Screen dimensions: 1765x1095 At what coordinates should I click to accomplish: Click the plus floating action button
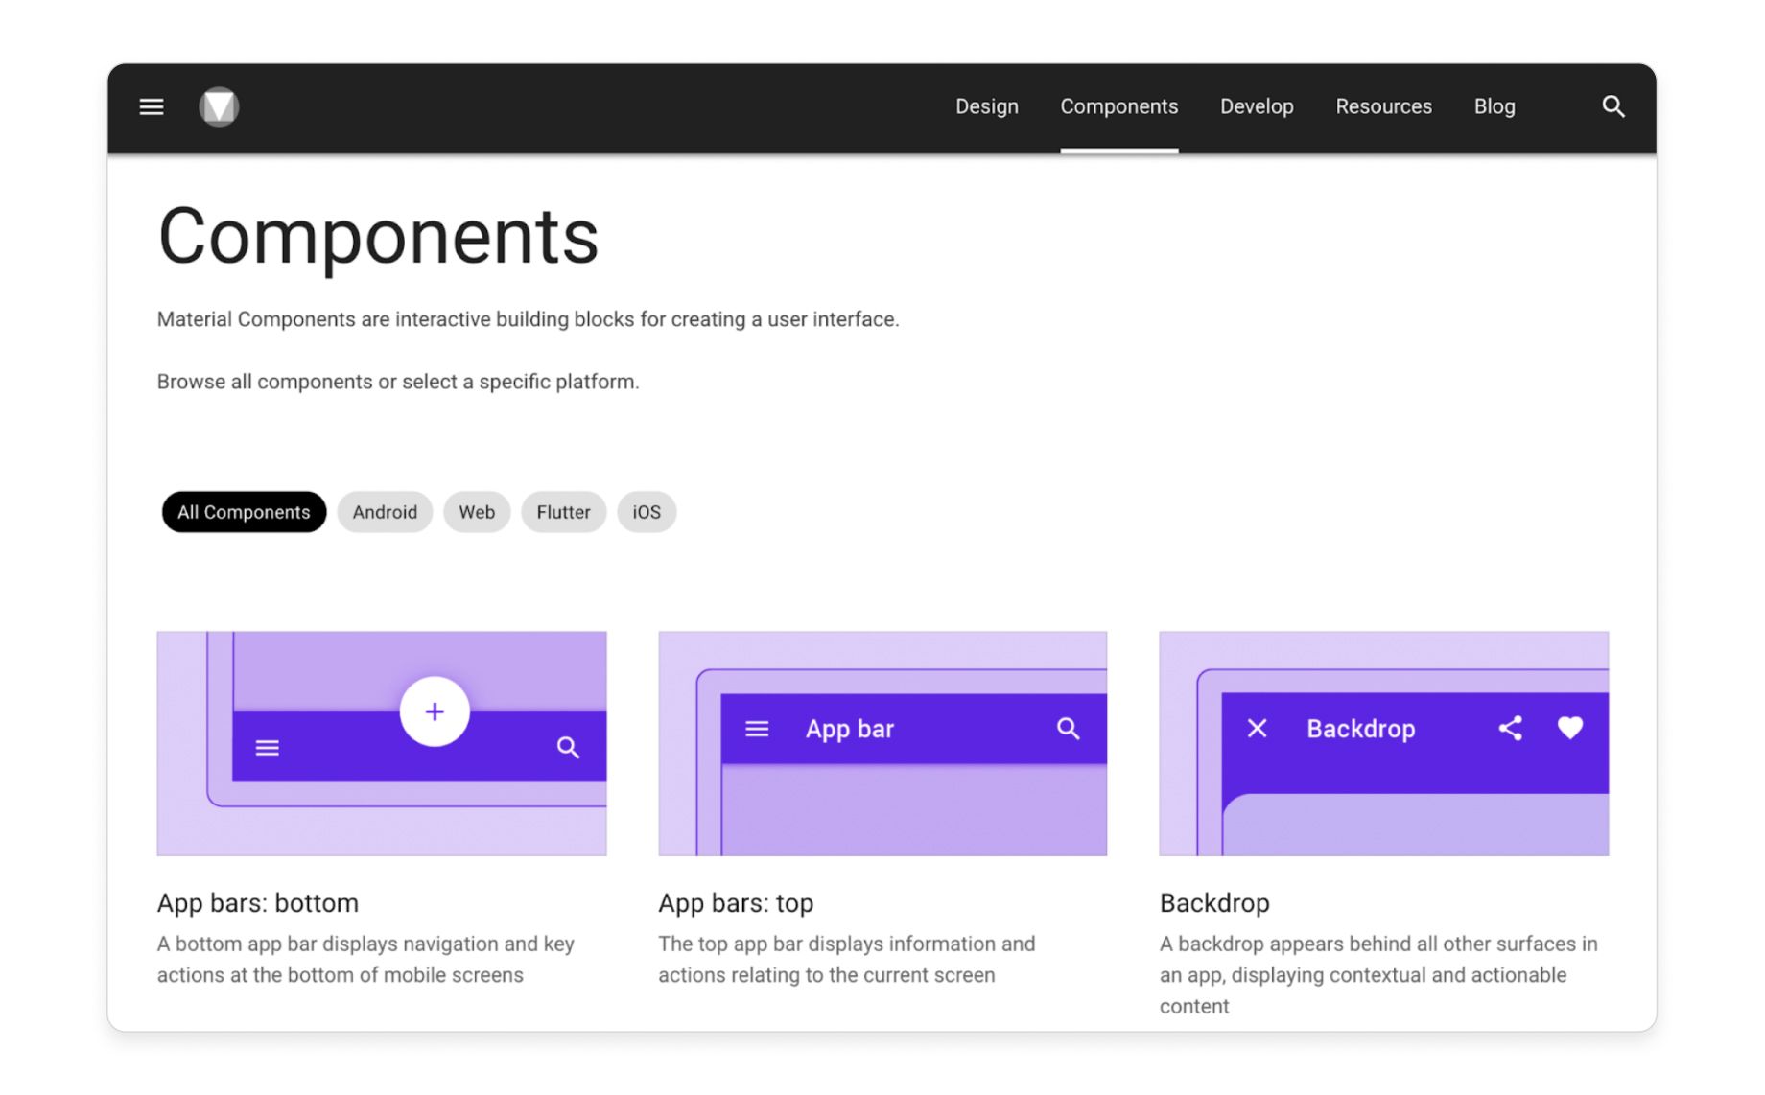435,711
